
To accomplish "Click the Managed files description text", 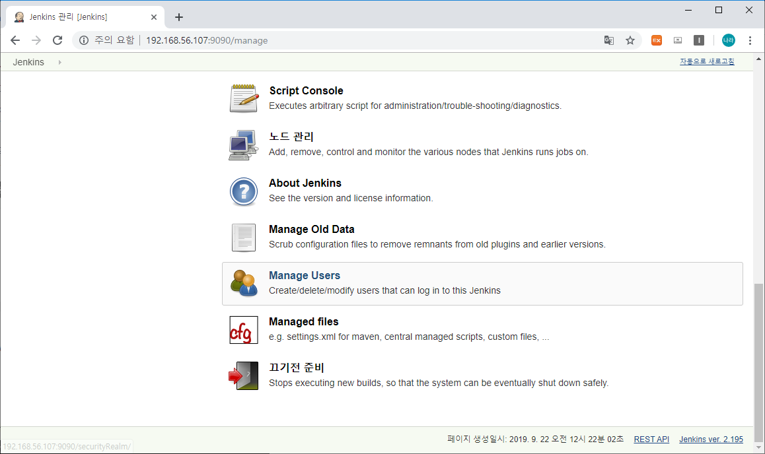I will click(409, 337).
